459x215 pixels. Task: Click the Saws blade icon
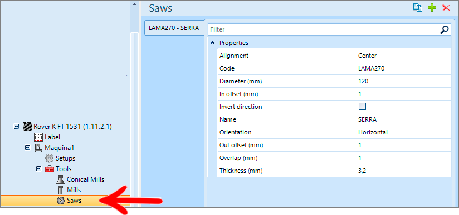click(x=61, y=201)
